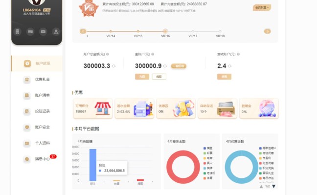Image resolution: width=317 pixels, height=195 pixels.
Task: Click the help icon beside 主账户(元)
Action: click(153, 54)
